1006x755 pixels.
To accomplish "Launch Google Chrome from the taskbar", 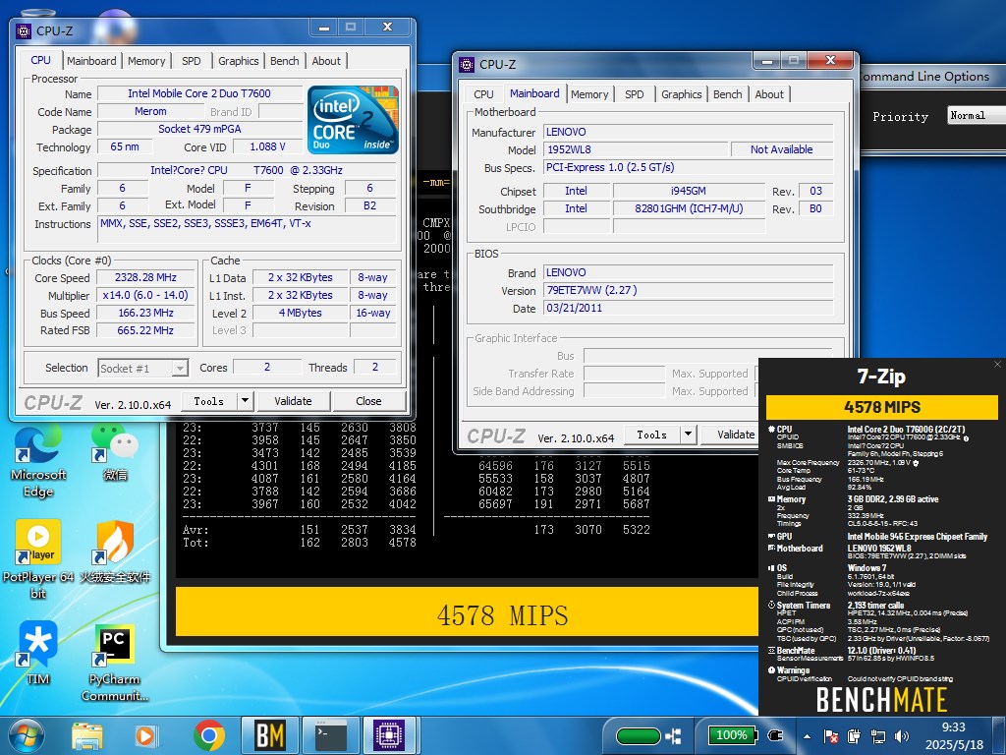I will click(x=208, y=735).
